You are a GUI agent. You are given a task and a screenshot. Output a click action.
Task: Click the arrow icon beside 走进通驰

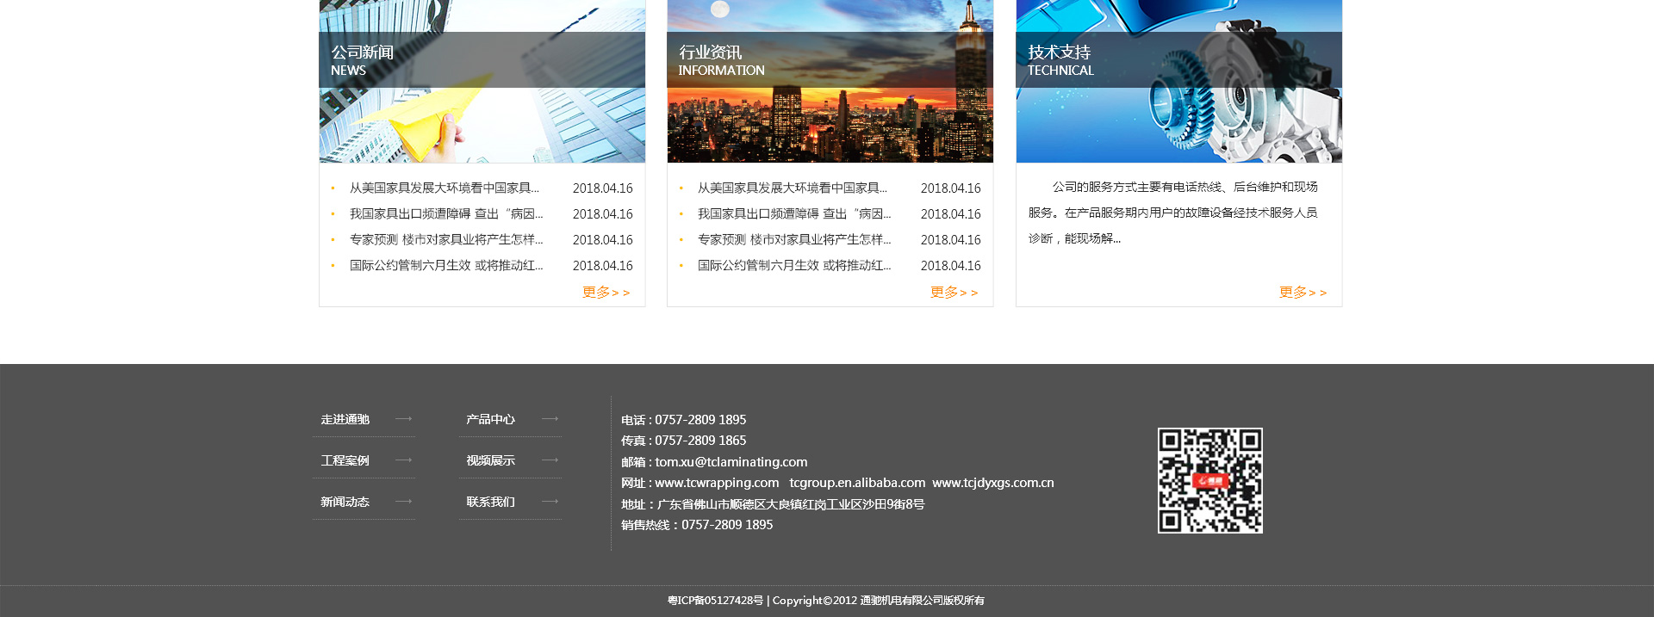point(403,419)
